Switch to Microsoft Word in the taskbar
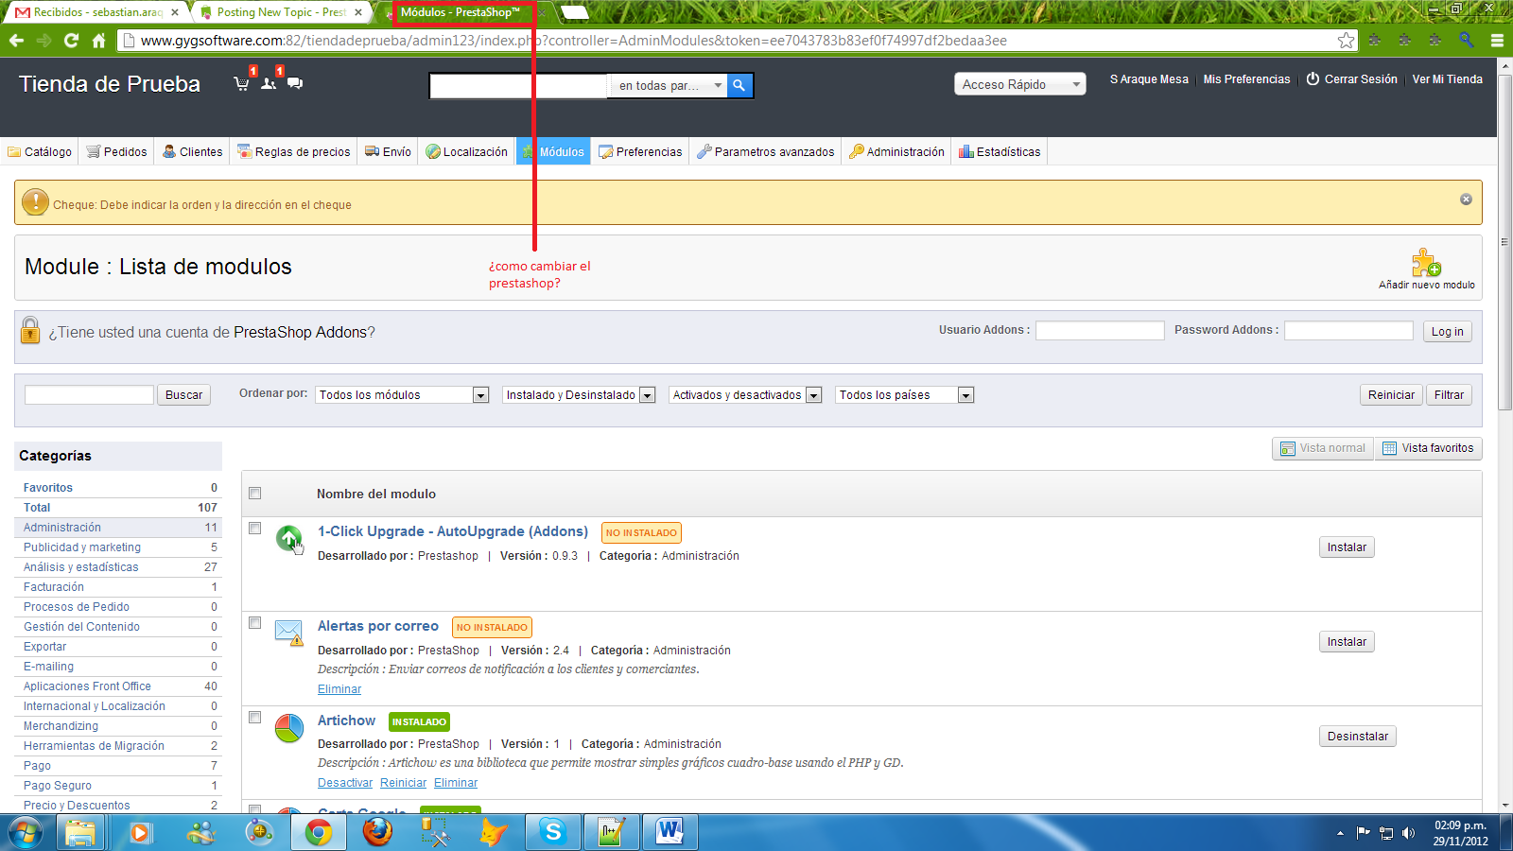Viewport: 1513px width, 851px height. click(x=670, y=833)
